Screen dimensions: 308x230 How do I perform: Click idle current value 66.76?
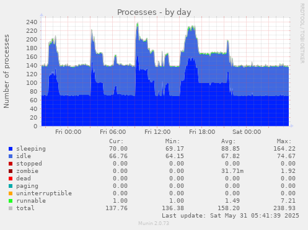(118, 156)
